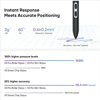Click the silver button panel on the stylus
The width and height of the screenshot is (100, 100).
click(x=76, y=10)
